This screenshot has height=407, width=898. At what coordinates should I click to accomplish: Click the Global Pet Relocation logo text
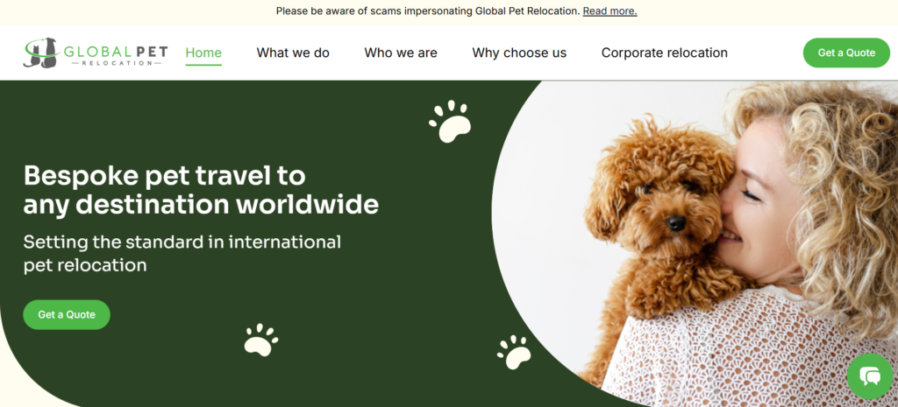coord(116,55)
